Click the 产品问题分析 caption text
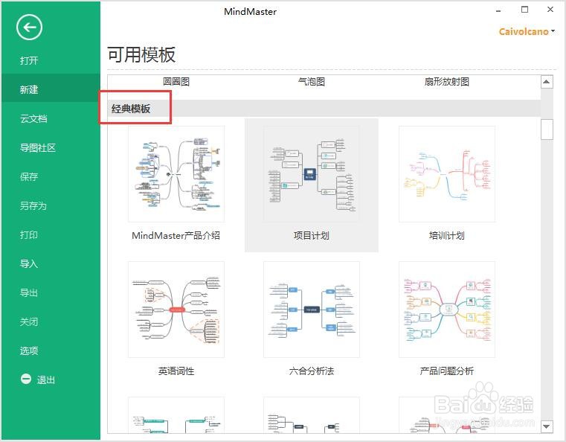The image size is (566, 442). 447,371
